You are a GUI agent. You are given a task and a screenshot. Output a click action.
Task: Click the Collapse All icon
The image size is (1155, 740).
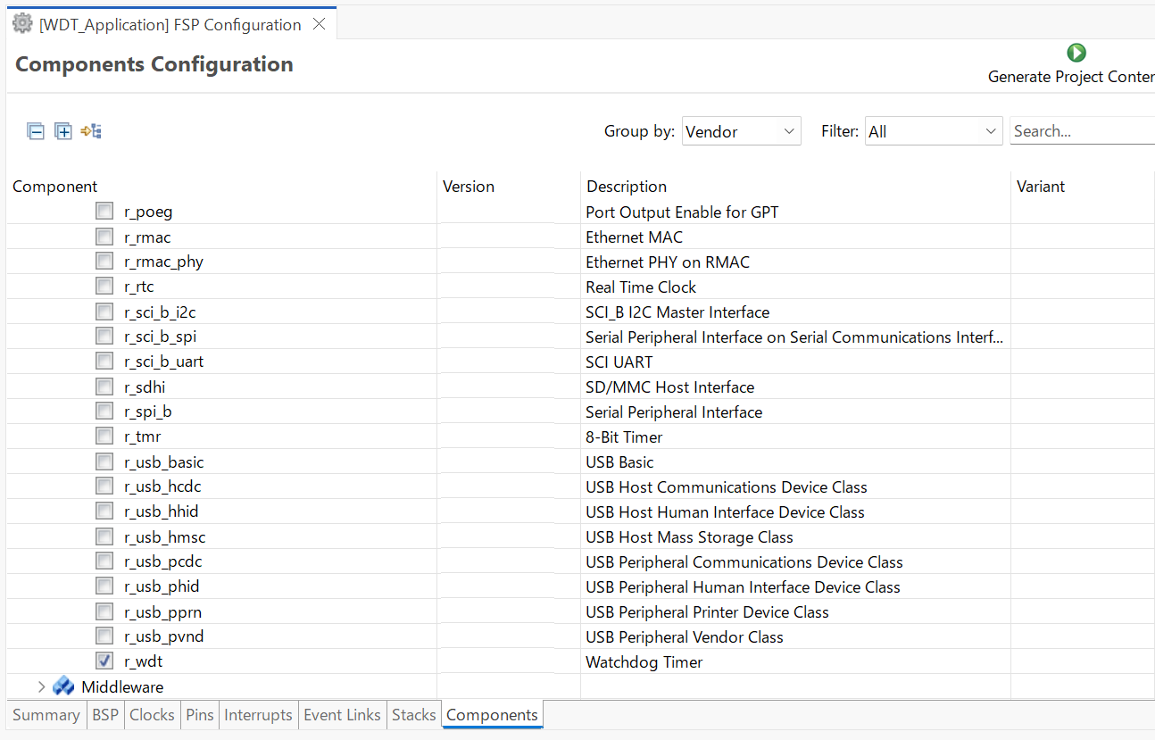click(x=36, y=131)
